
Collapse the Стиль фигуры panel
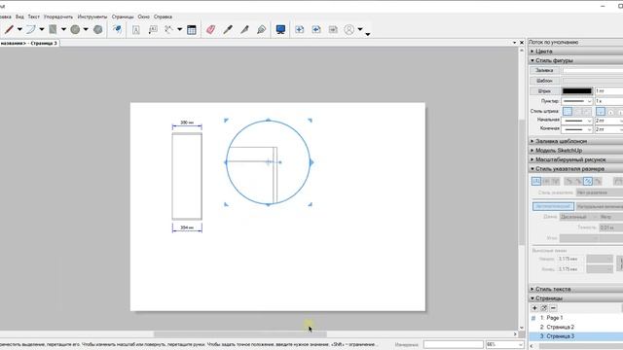(575, 60)
